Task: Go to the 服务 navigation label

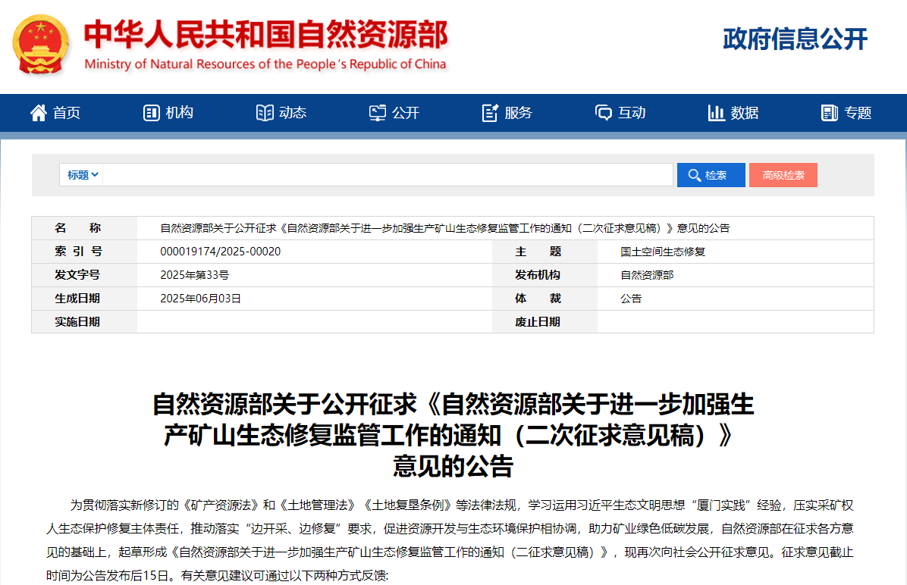Action: point(519,113)
